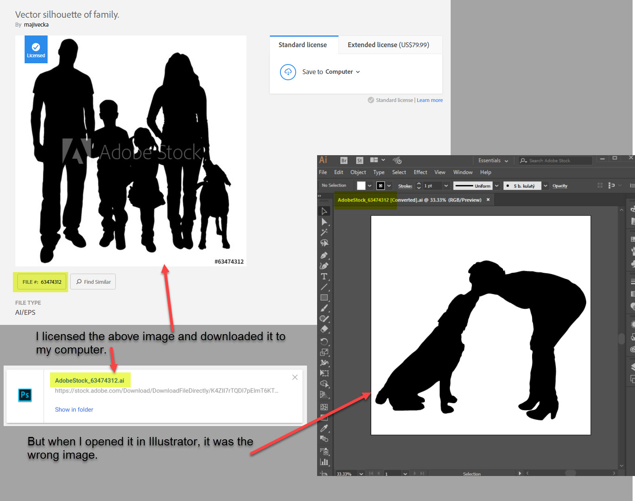Screen dimensions: 635x501
Task: Select the Eraser tool
Action: point(324,329)
